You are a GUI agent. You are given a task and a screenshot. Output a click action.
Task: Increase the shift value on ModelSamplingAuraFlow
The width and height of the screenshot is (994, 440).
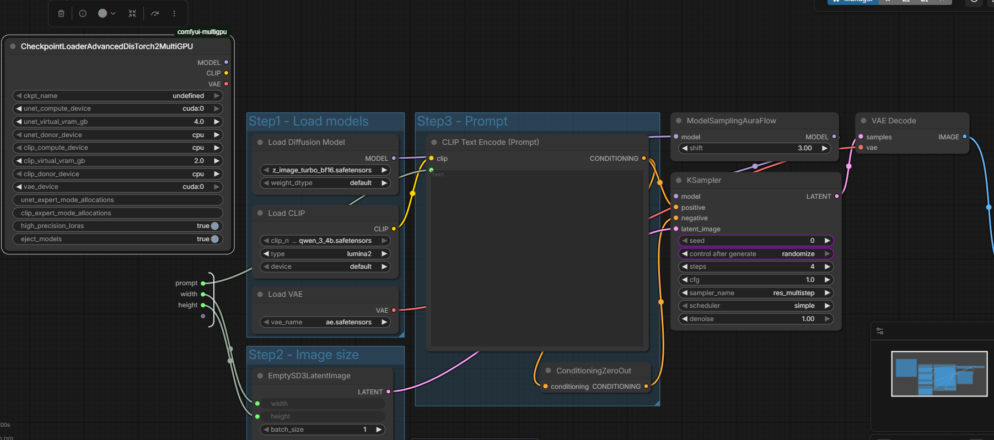(825, 148)
